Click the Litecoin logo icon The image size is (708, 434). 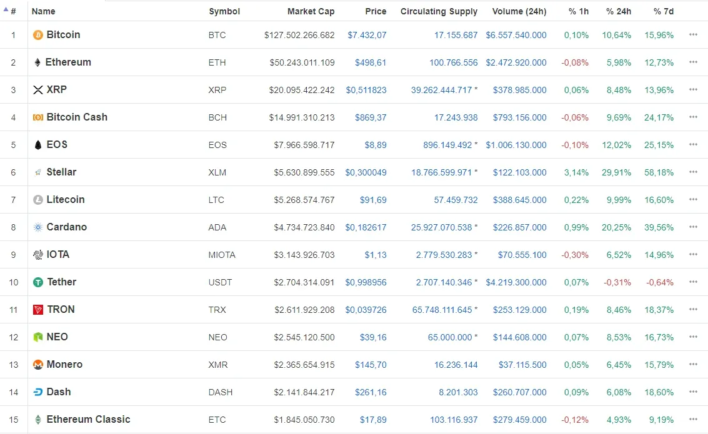[x=38, y=199]
